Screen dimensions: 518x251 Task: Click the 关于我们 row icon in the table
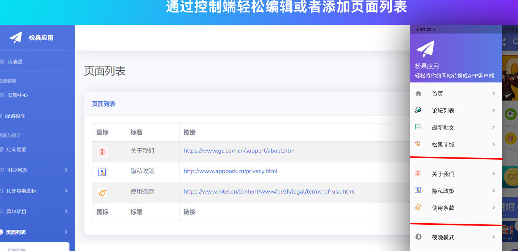(x=102, y=151)
